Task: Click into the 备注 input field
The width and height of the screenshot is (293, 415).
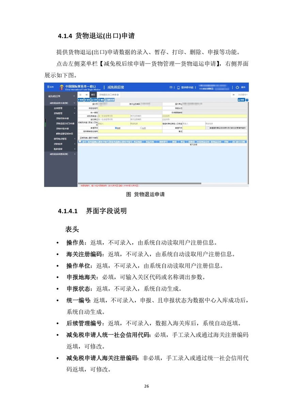Action: pos(215,131)
